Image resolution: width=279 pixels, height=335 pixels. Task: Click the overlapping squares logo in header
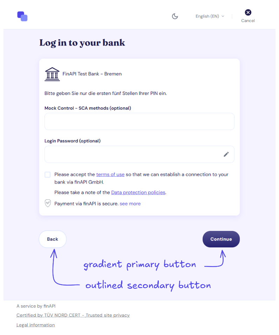coord(22,16)
